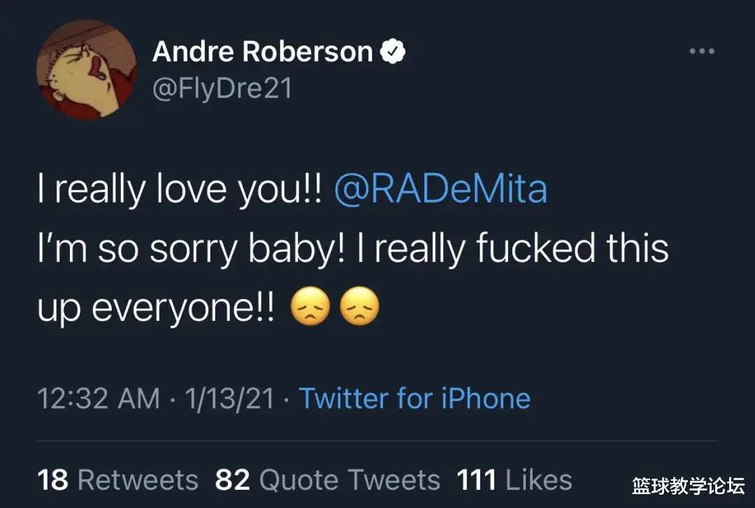Image resolution: width=755 pixels, height=508 pixels.
Task: Click the "I'm so sorry baby!" sentence
Action: 190,249
